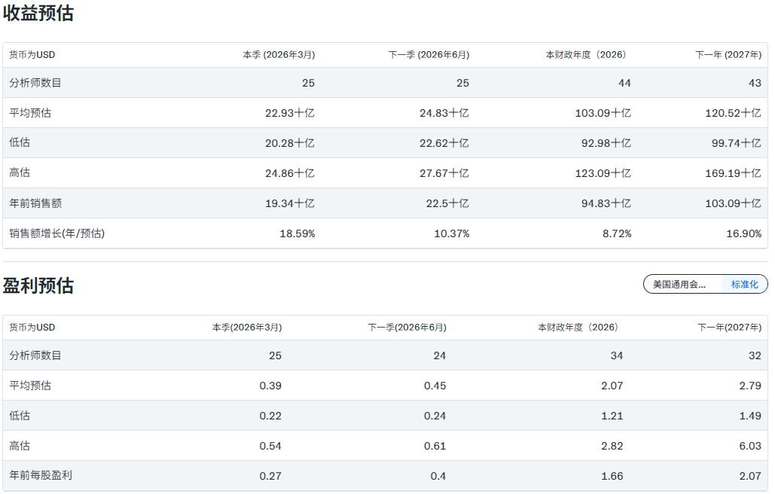Select 下一季 (2026年6月) header in 收益预估 table
775x494 pixels.
tap(429, 55)
